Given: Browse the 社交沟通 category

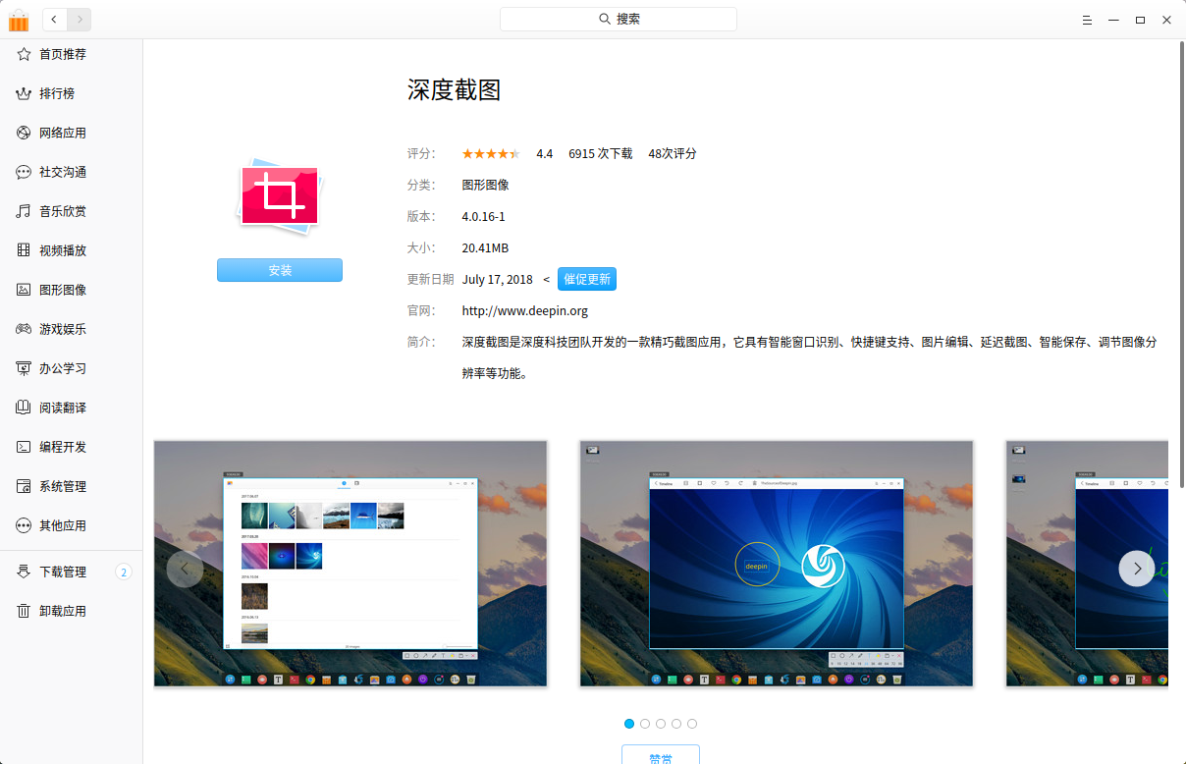Looking at the screenshot, I should tap(63, 172).
